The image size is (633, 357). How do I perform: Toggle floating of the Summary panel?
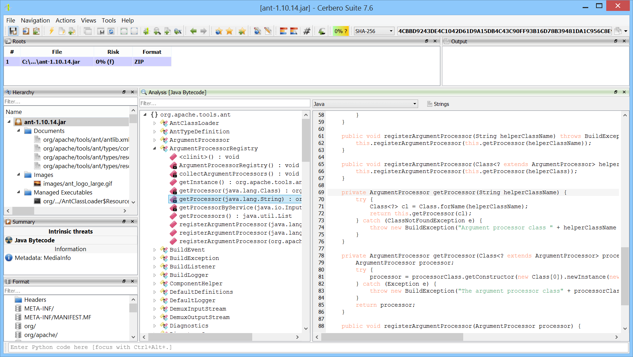(x=124, y=222)
